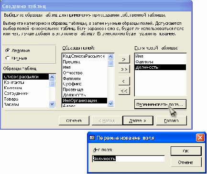Add all fields with >> button
The height and width of the screenshot is (174, 207).
tap(124, 69)
